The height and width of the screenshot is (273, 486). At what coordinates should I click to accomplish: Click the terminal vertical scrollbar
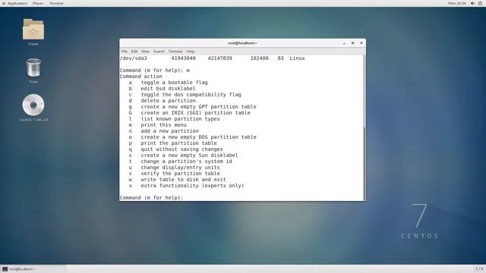coord(364,164)
